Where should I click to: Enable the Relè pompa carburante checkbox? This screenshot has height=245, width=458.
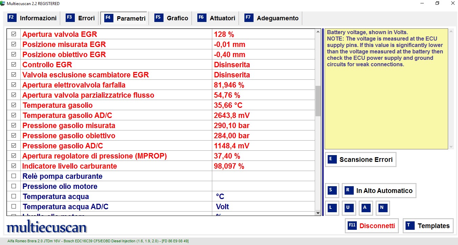pos(14,176)
